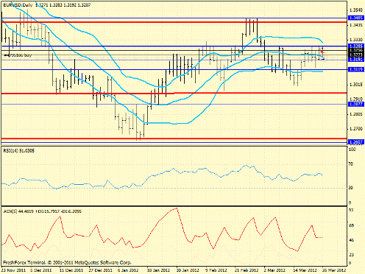Click the highlighted 1.3285 price level tag
This screenshot has width=365, height=274.
click(x=356, y=46)
